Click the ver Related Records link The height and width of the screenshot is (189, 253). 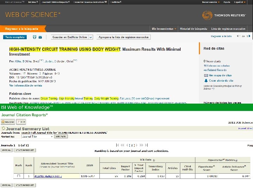tap(215, 70)
